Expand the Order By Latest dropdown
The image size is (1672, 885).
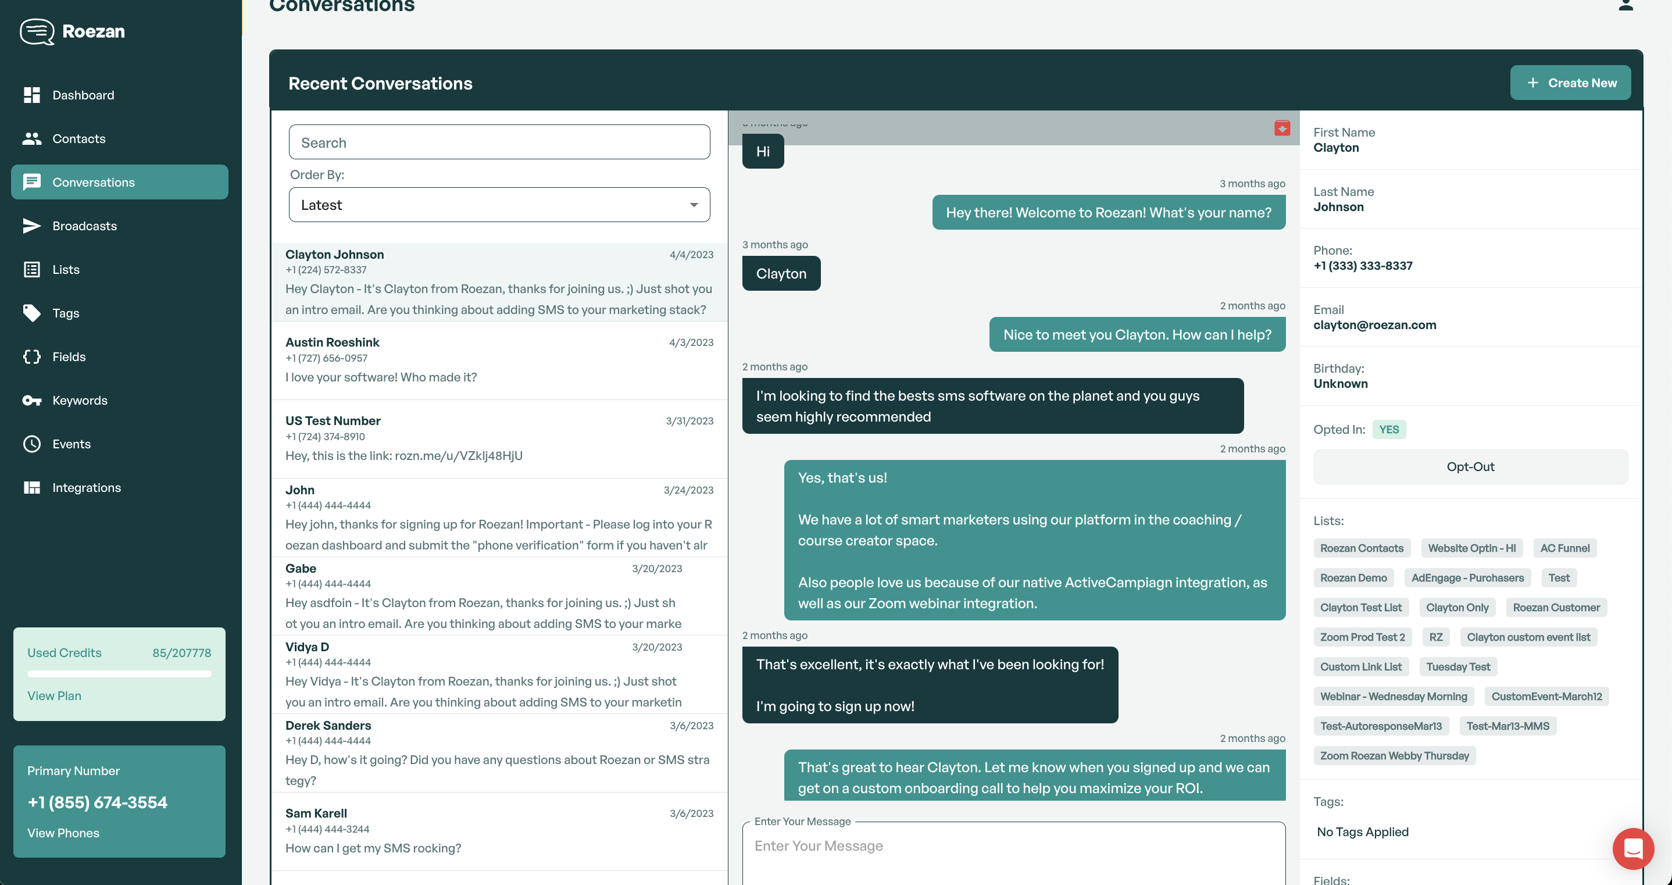click(498, 205)
